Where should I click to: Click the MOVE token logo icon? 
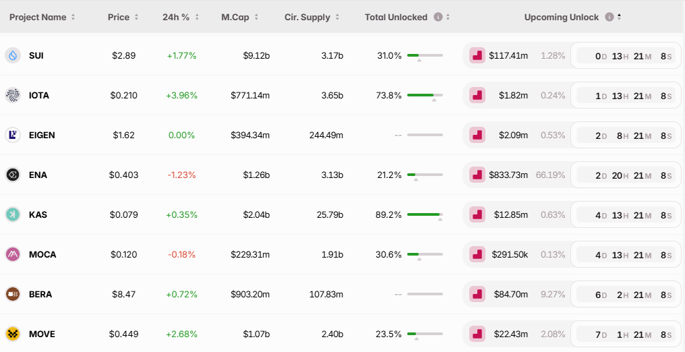(x=13, y=334)
